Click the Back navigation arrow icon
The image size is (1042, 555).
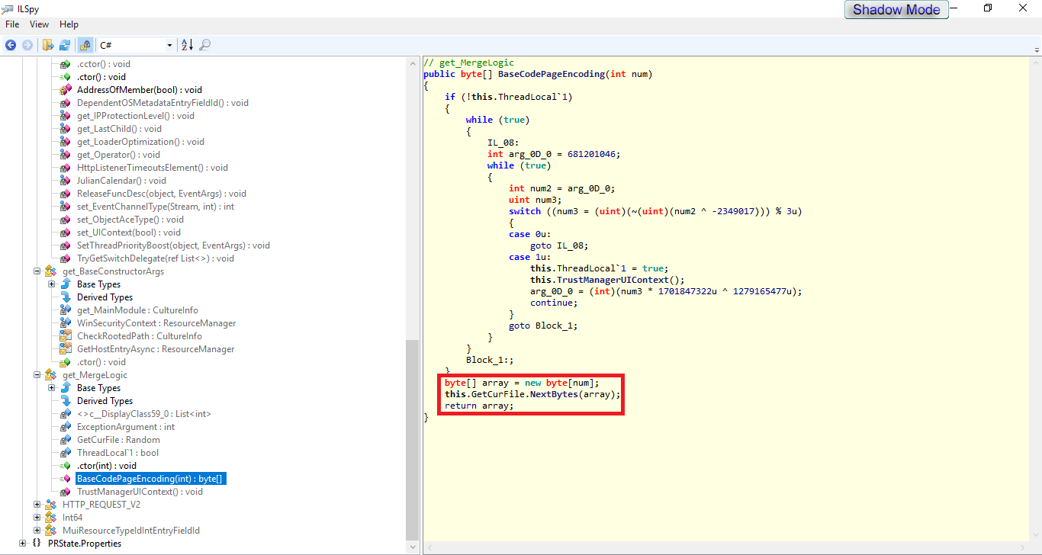click(x=11, y=45)
